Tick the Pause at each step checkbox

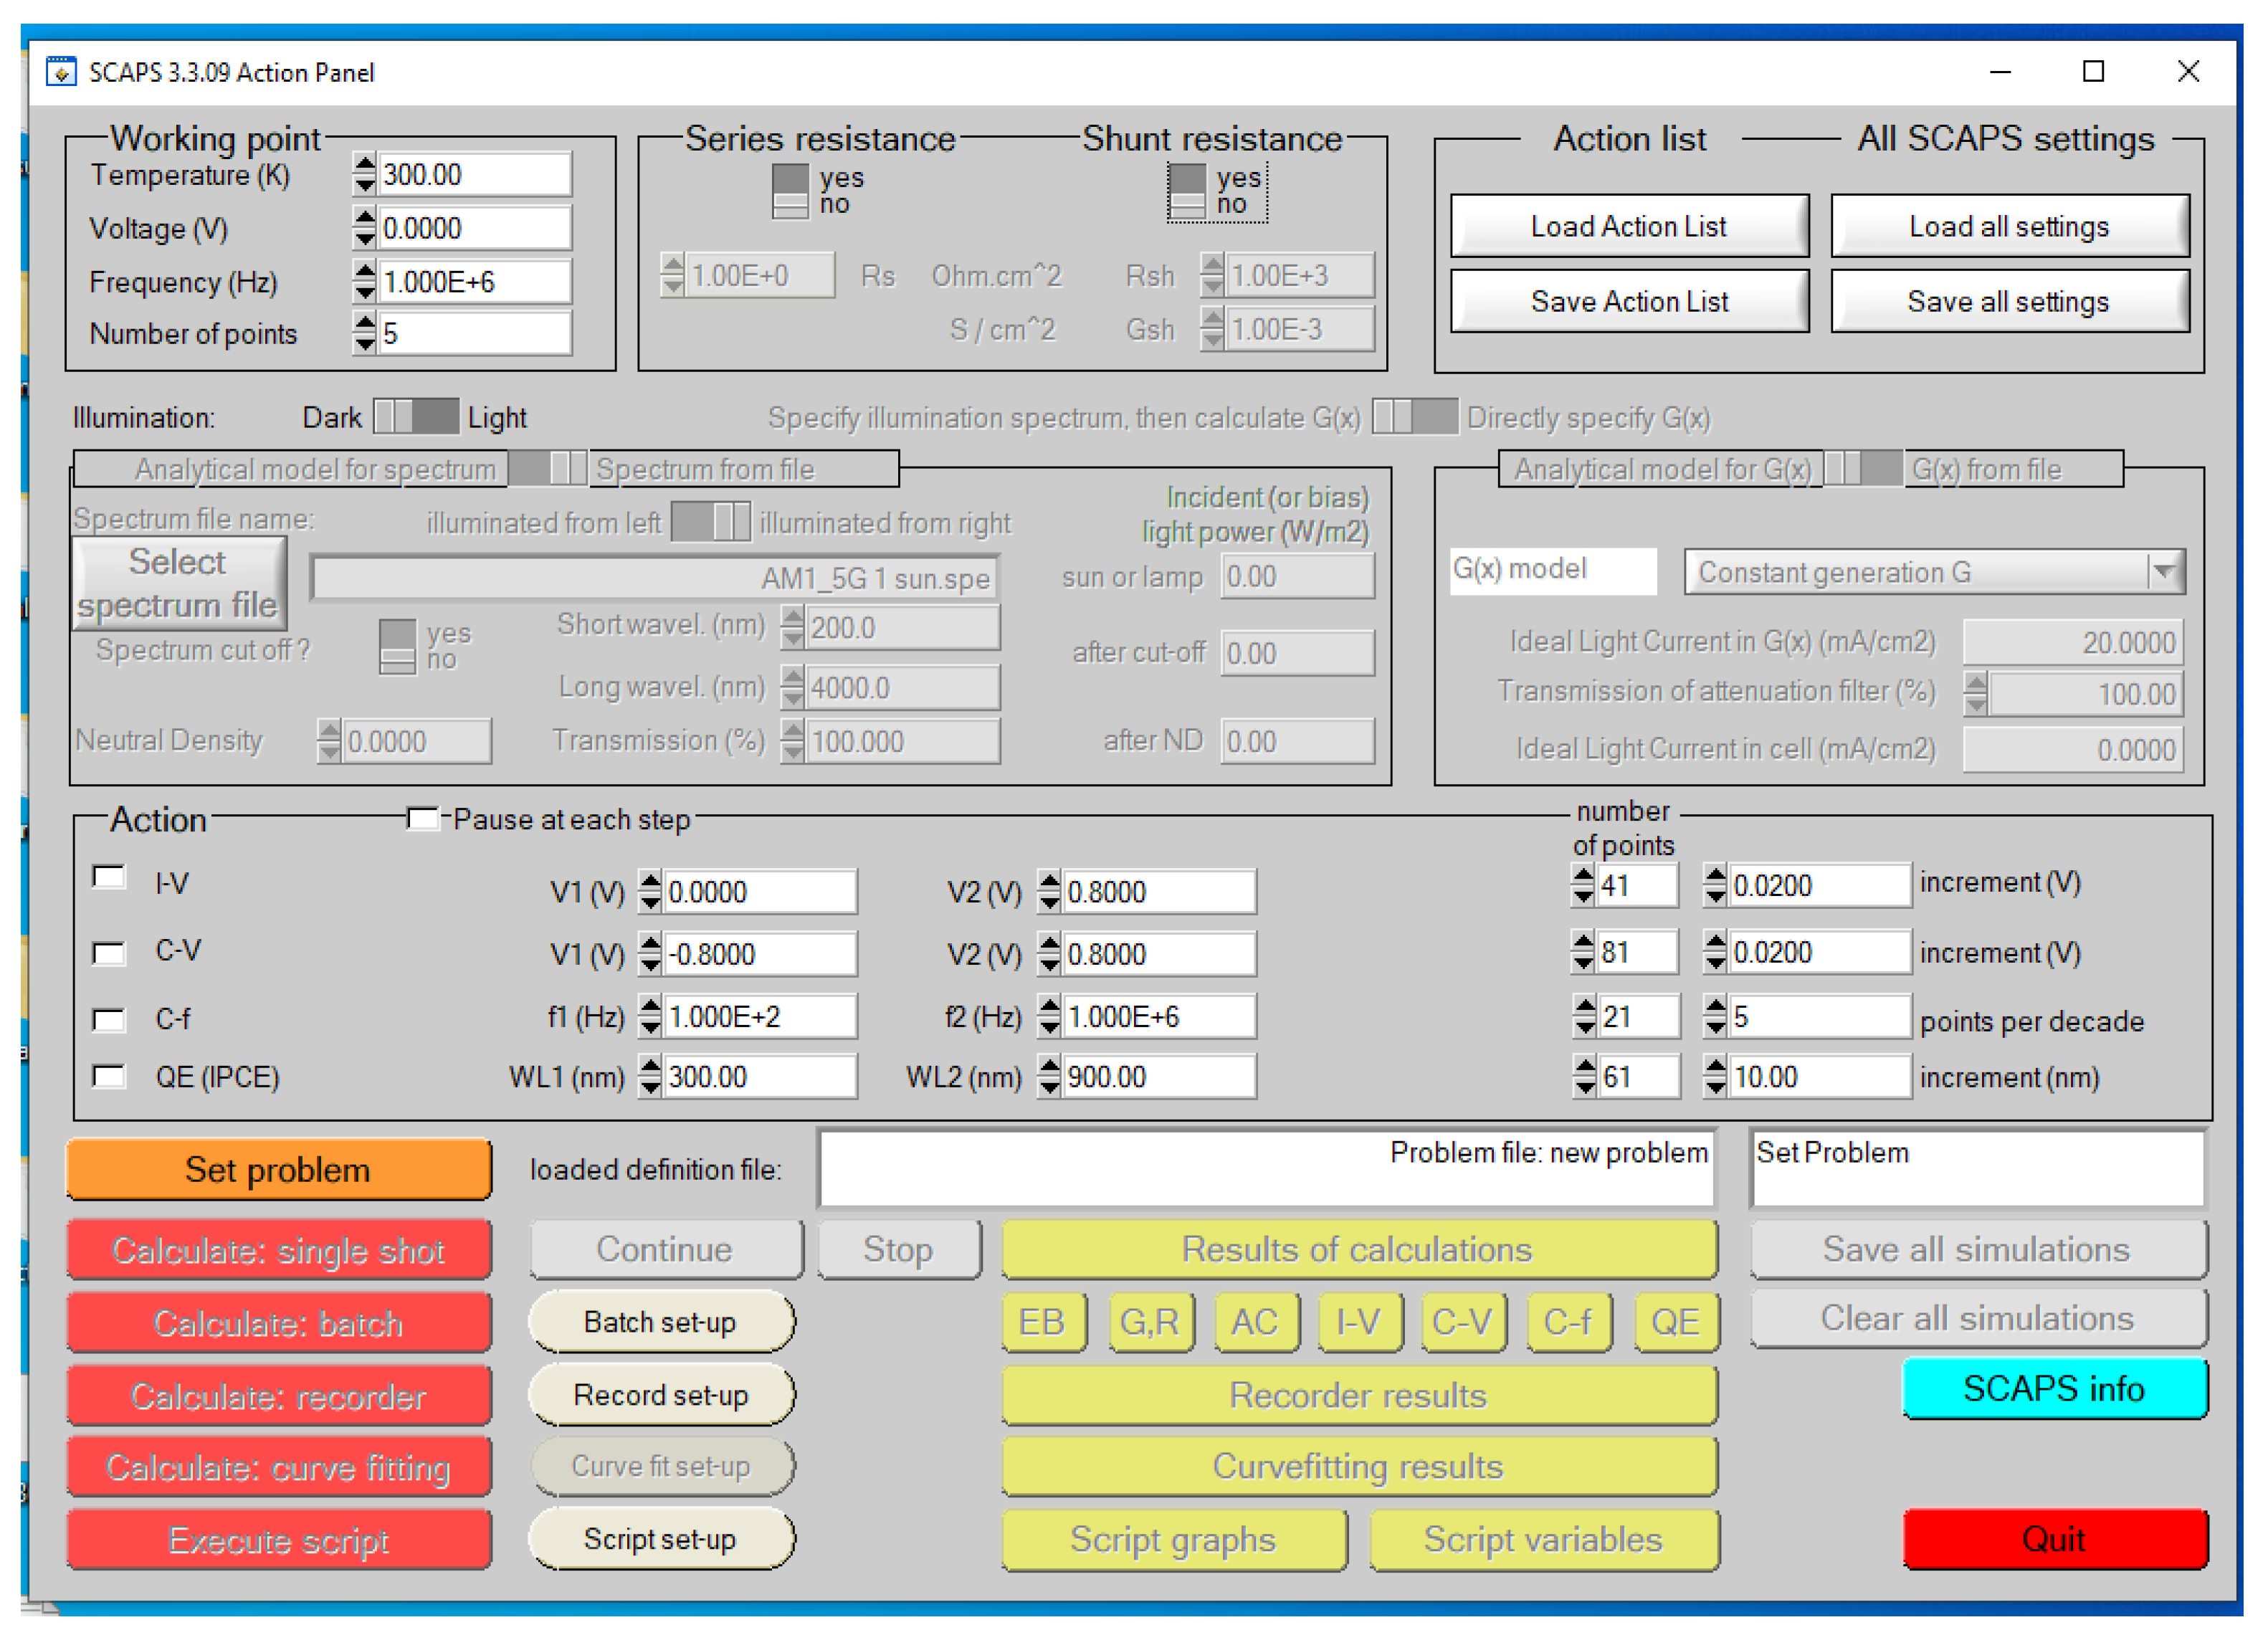[423, 819]
